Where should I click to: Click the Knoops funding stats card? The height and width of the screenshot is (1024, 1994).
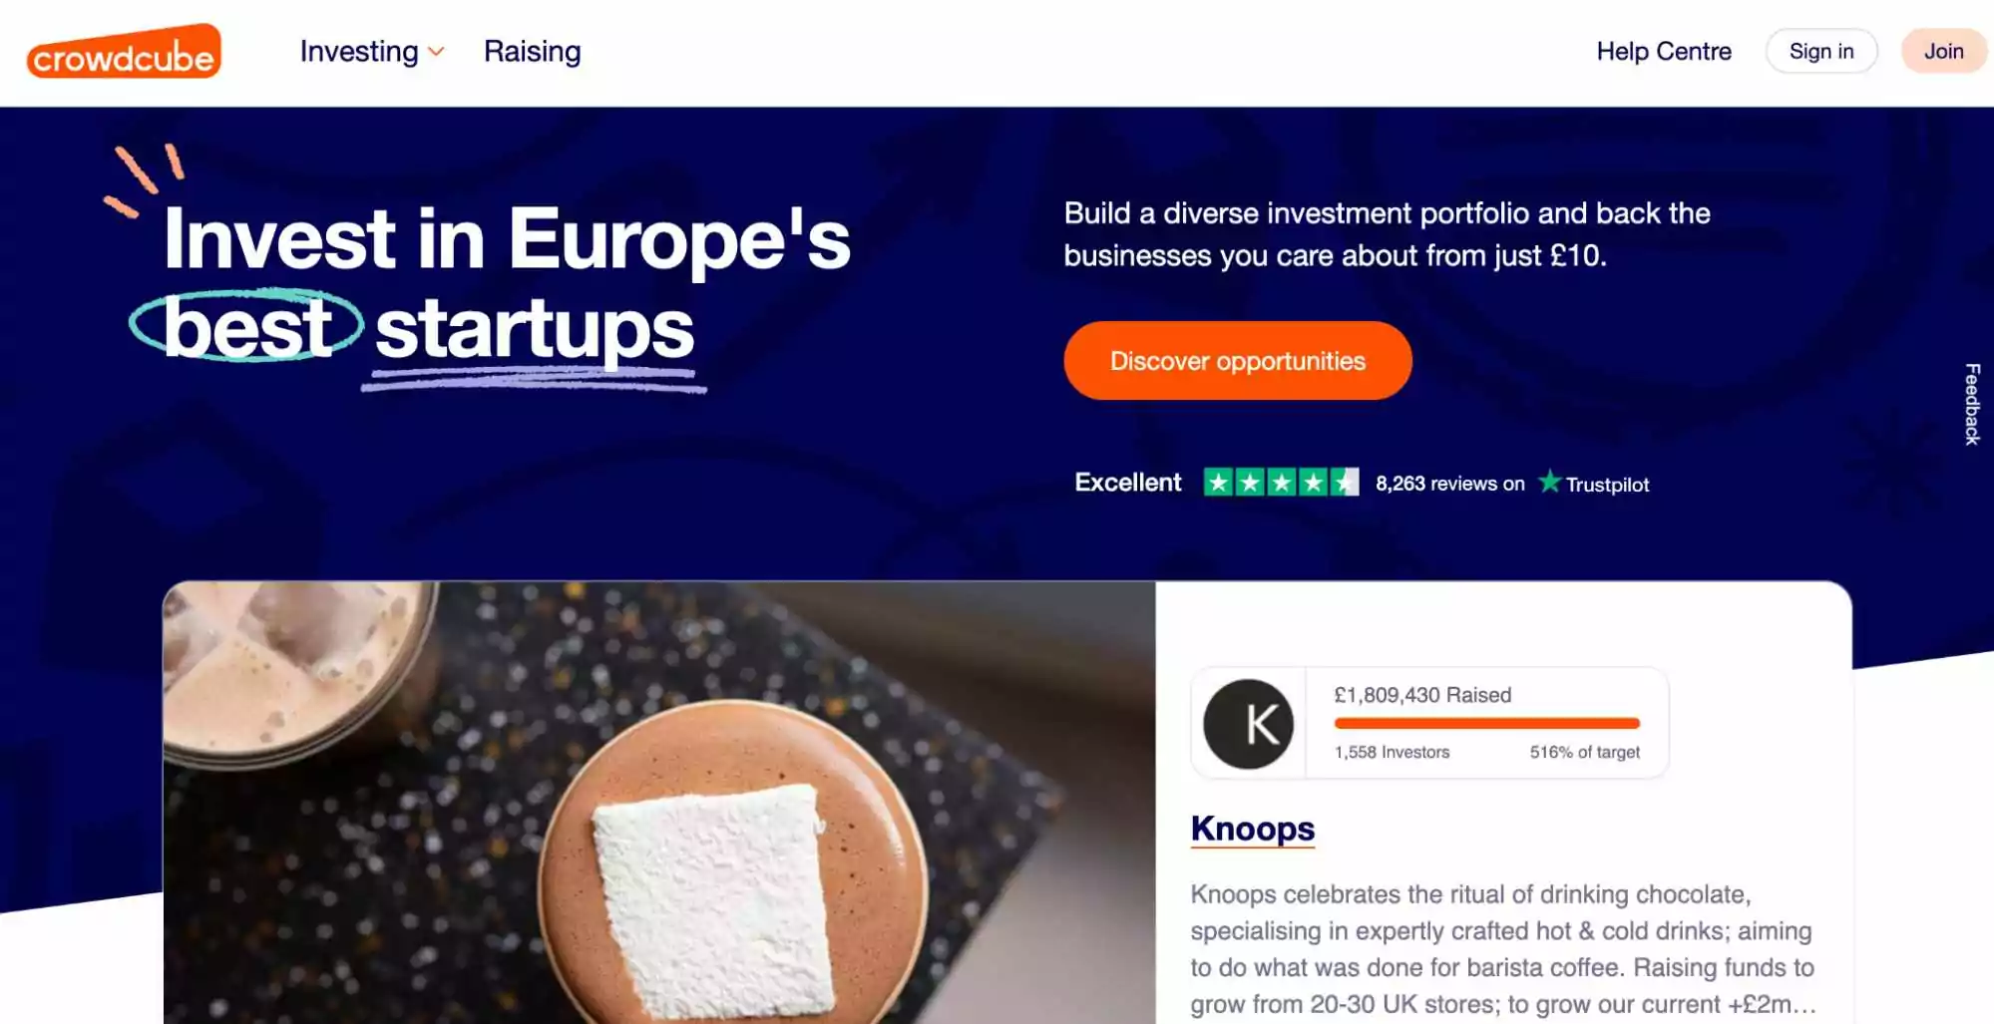coord(1428,722)
